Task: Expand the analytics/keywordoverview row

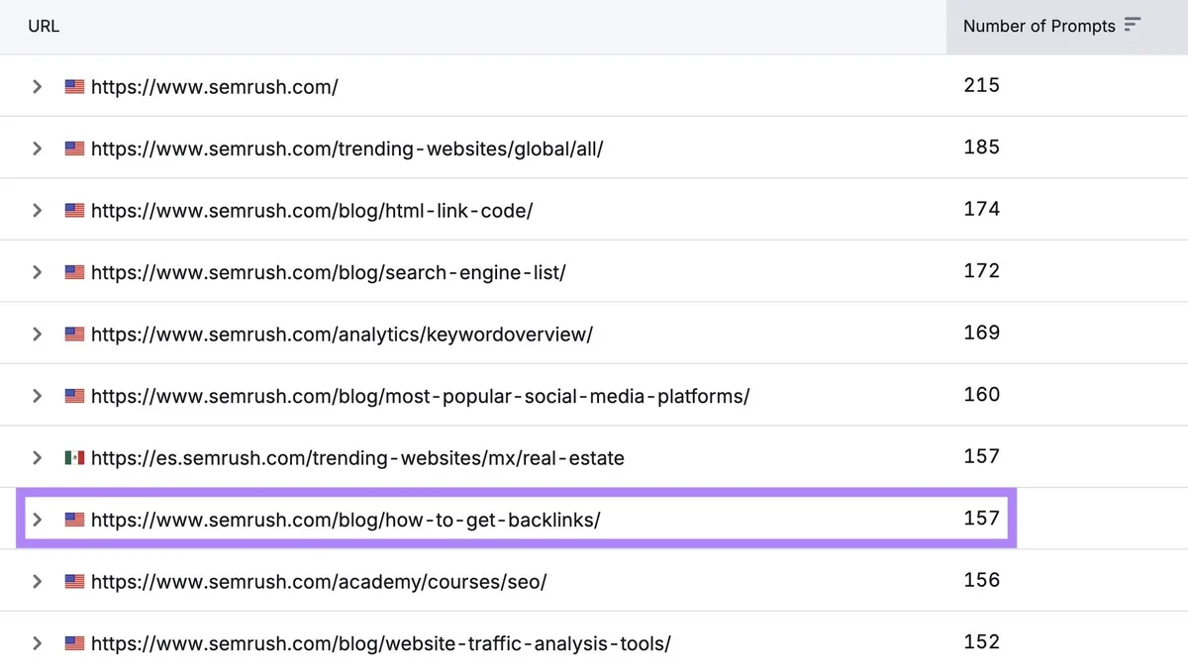Action: (x=37, y=334)
